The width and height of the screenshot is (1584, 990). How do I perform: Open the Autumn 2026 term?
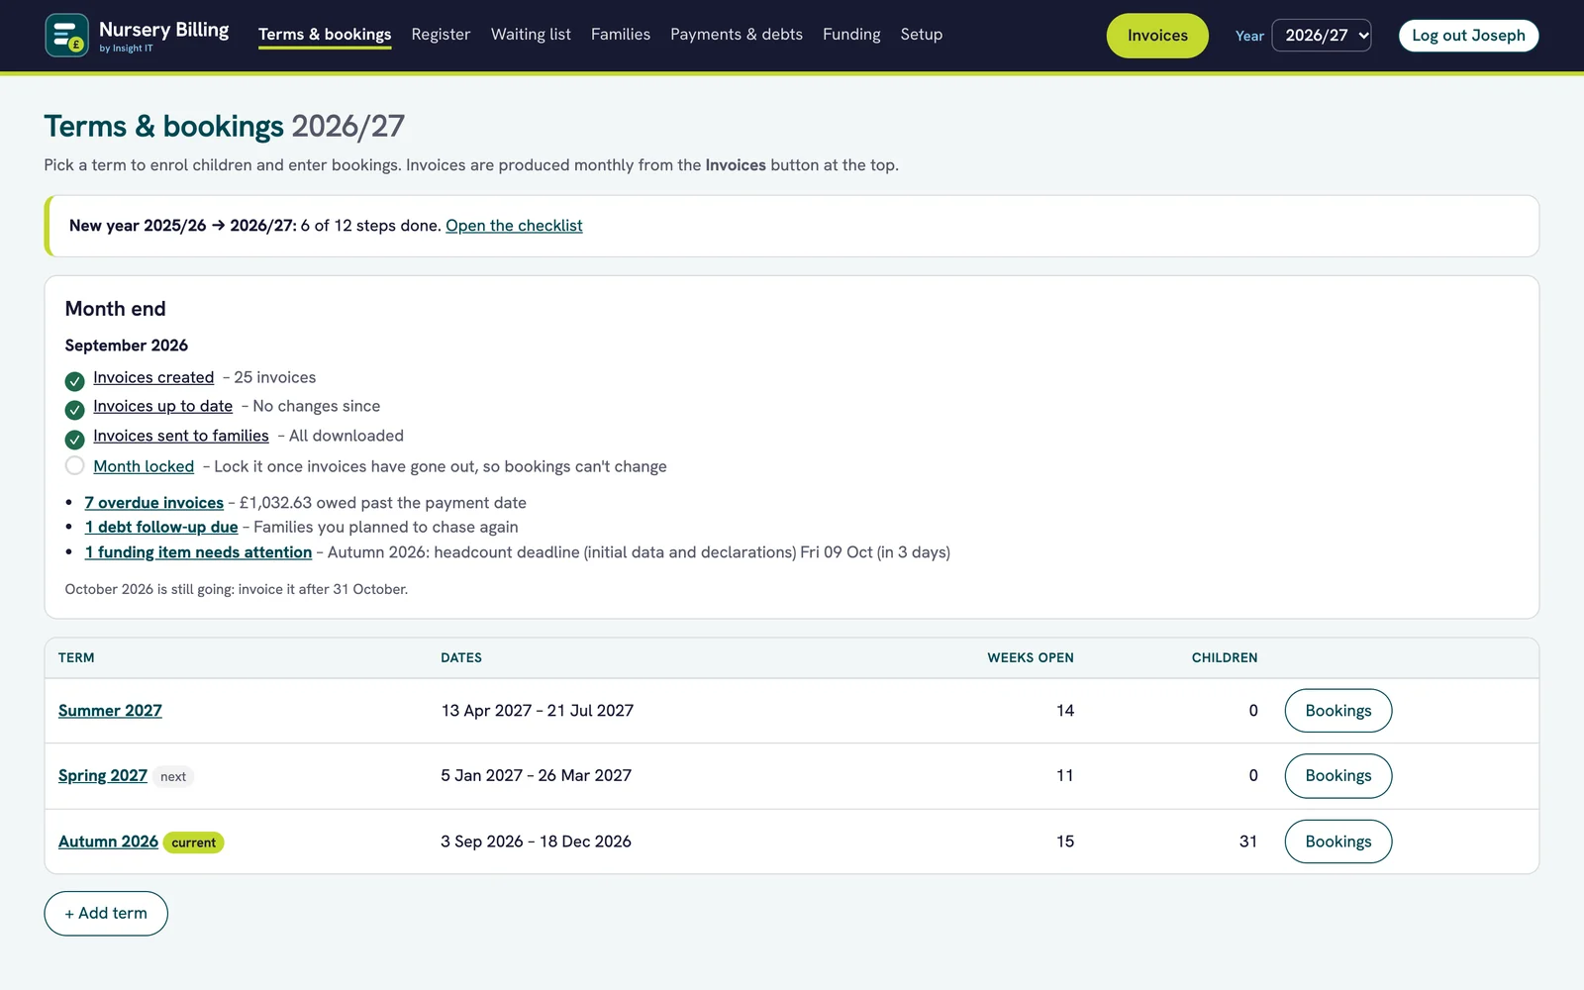(x=108, y=841)
